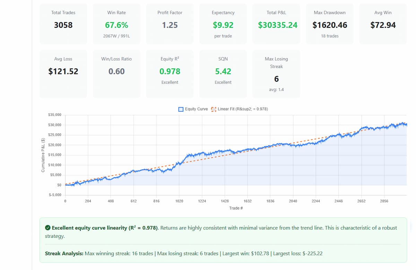Click the Streak Analysis label
The height and width of the screenshot is (270, 416).
[x=64, y=253]
